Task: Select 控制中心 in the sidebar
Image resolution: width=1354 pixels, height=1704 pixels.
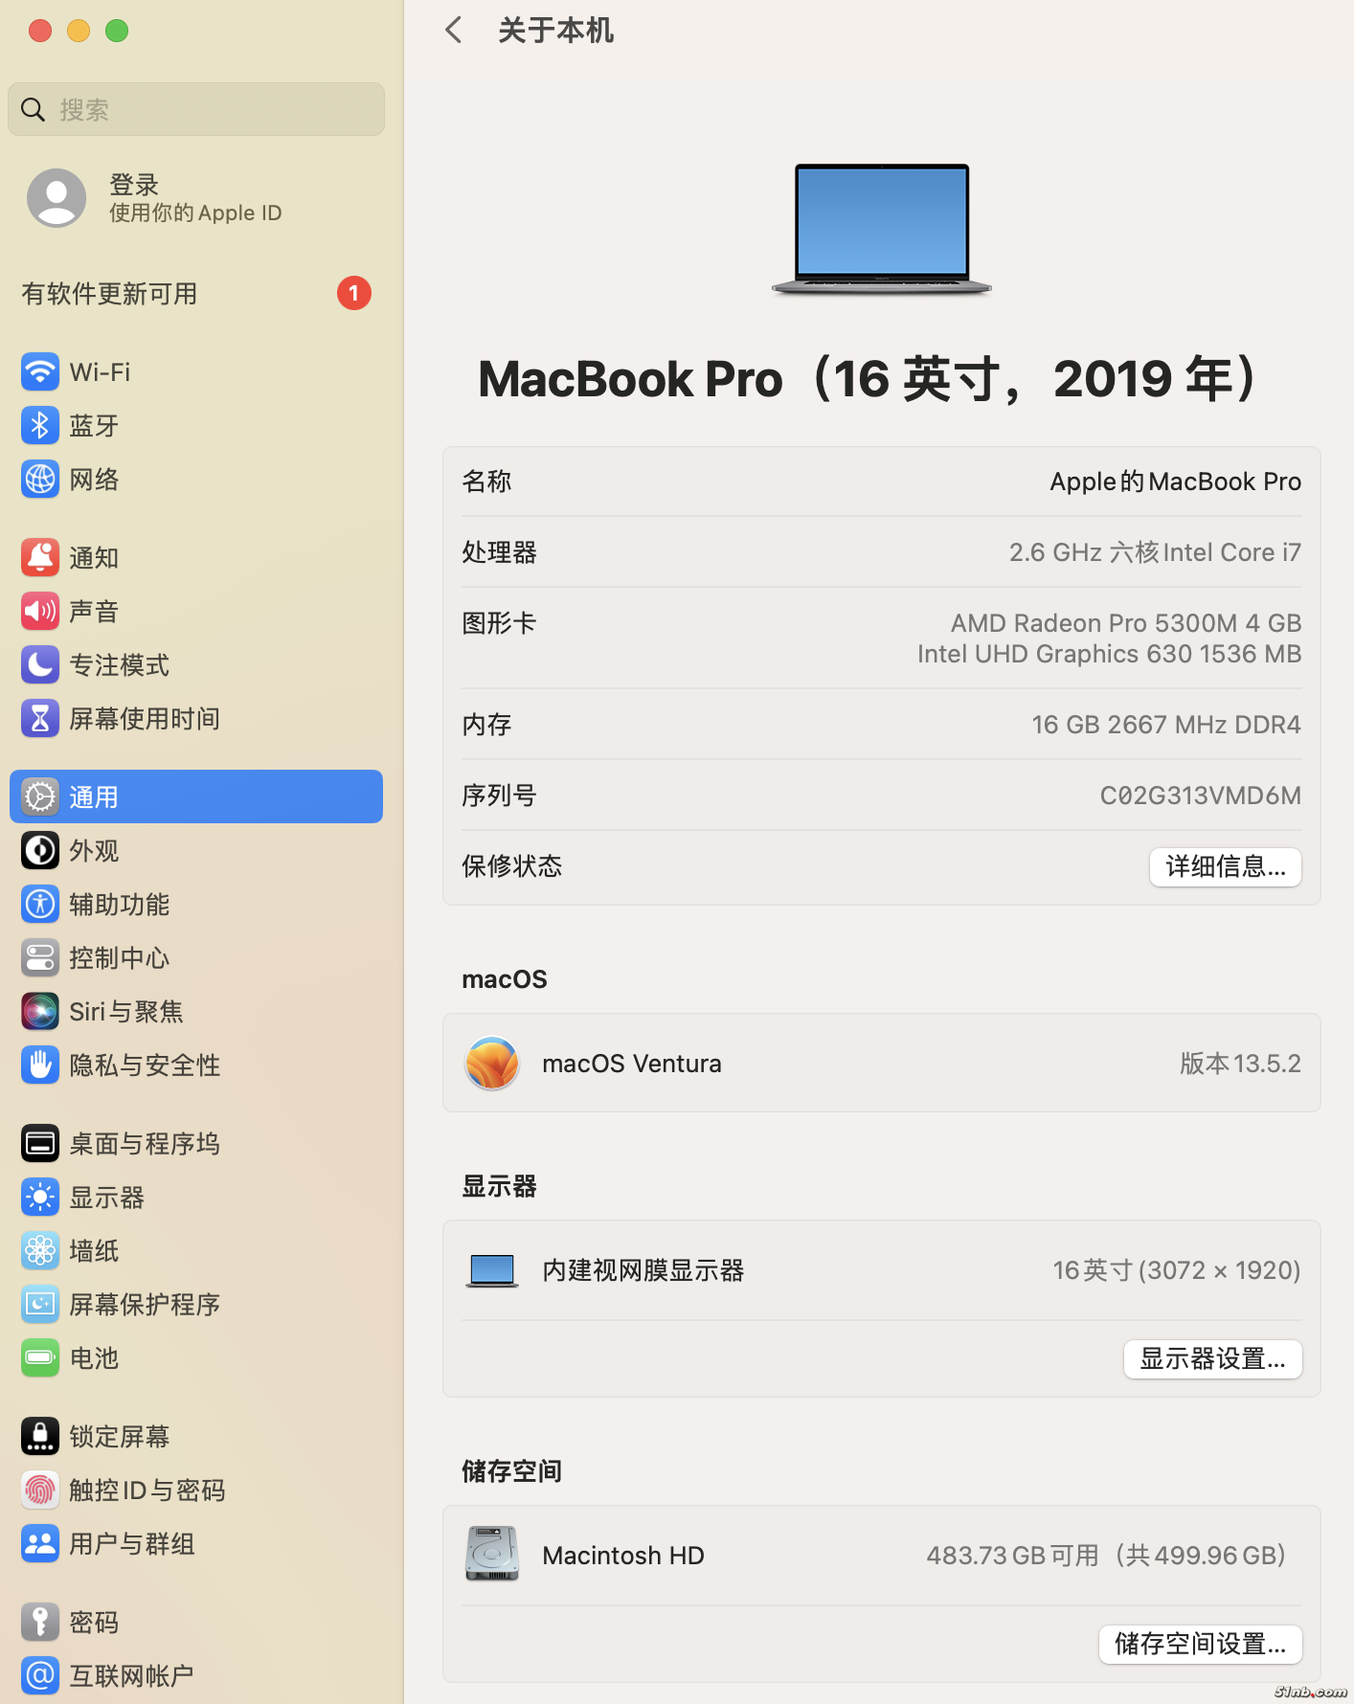Action: 119,957
